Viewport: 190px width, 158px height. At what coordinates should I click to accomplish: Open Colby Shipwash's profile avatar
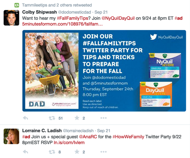tap(11, 18)
